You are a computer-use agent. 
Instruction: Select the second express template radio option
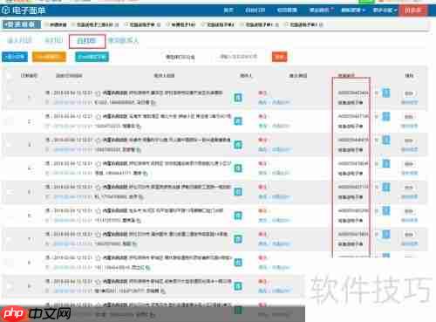click(x=73, y=24)
